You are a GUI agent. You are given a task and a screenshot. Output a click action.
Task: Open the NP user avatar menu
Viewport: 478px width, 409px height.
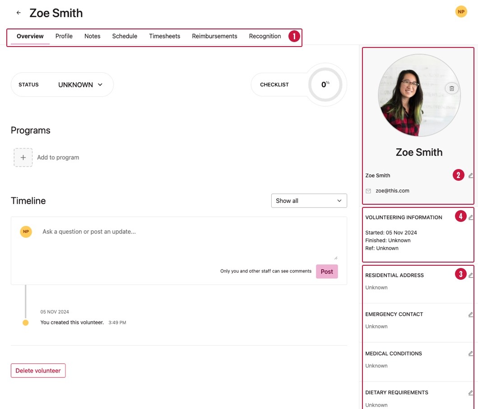(461, 12)
